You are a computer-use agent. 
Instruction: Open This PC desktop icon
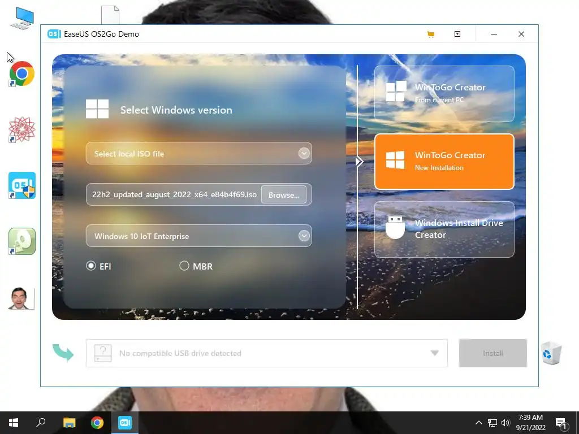pyautogui.click(x=22, y=18)
